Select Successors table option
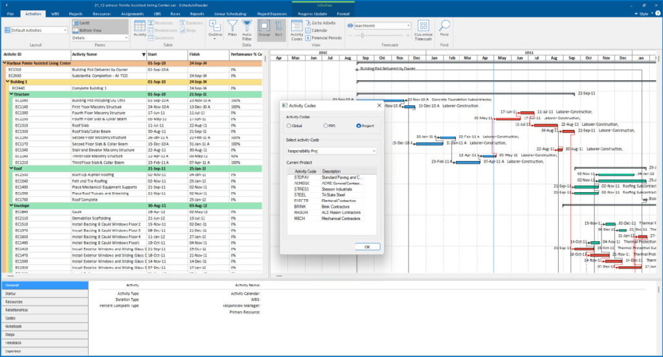This screenshot has height=357, width=663. (x=161, y=38)
